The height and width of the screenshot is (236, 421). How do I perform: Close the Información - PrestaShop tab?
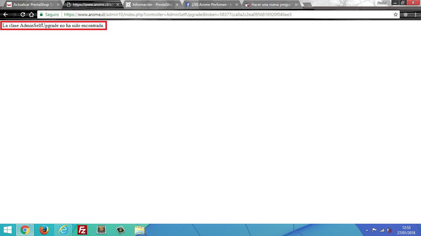click(177, 5)
